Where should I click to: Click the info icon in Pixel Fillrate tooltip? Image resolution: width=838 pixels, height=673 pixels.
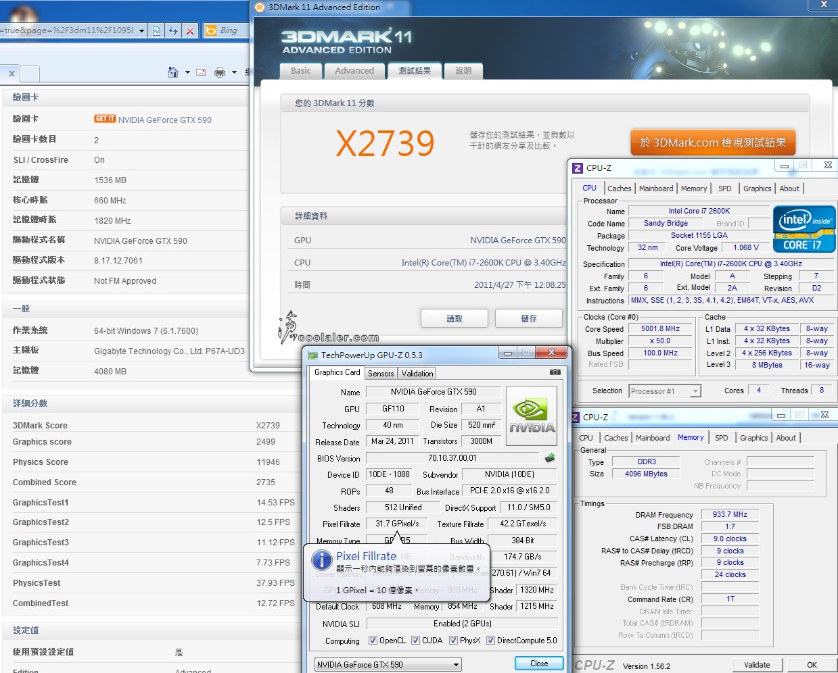click(x=321, y=559)
